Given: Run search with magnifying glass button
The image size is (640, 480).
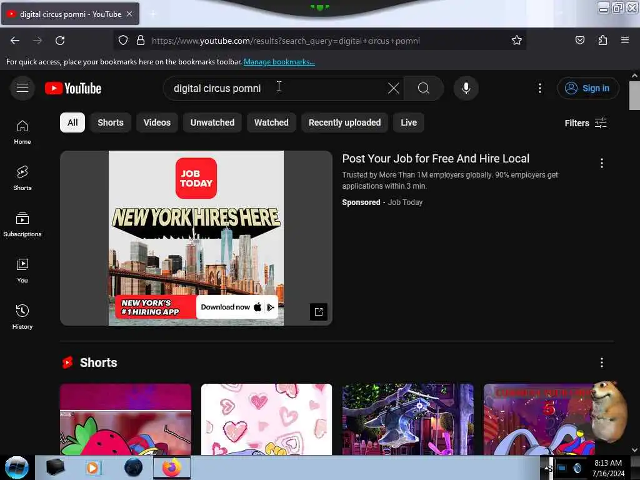Looking at the screenshot, I should click(424, 88).
